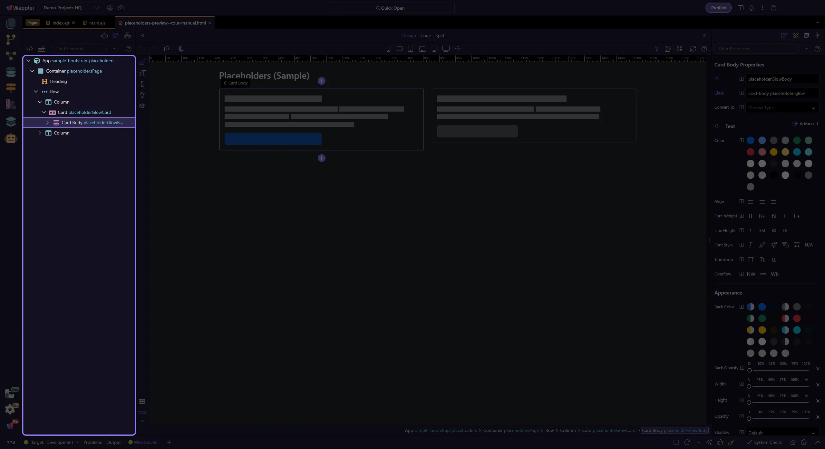Open the main.ejs file tab
This screenshot has height=449, width=825.
[x=97, y=23]
